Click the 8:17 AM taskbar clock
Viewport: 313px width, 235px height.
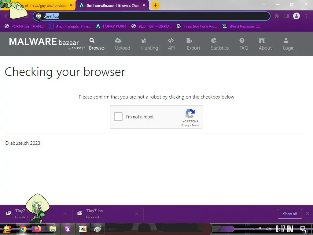(285, 229)
